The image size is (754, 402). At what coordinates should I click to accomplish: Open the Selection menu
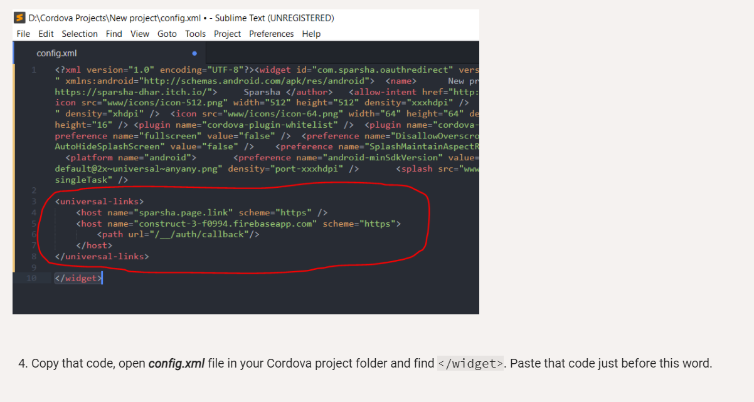point(80,34)
